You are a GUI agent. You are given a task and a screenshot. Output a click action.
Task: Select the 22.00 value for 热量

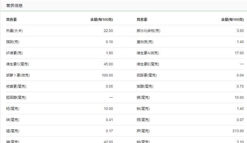[108, 31]
